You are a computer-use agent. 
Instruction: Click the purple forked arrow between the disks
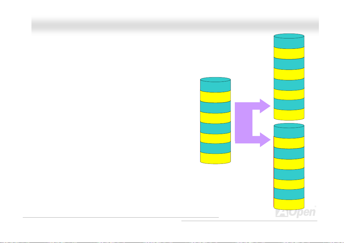252,123
